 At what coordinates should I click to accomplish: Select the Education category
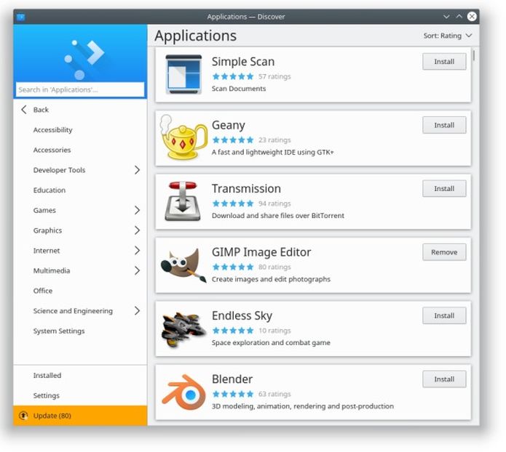80,190
